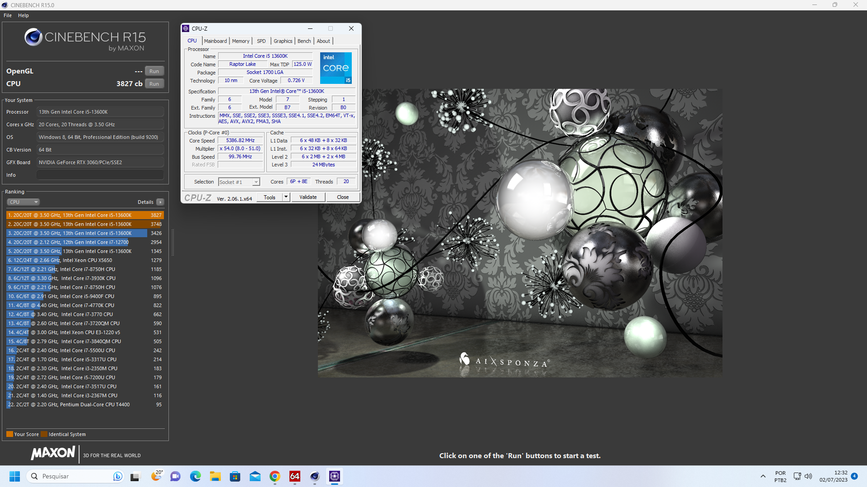Select the Core i7-3930K ranking entry
This screenshot has width=867, height=487.
(85, 278)
